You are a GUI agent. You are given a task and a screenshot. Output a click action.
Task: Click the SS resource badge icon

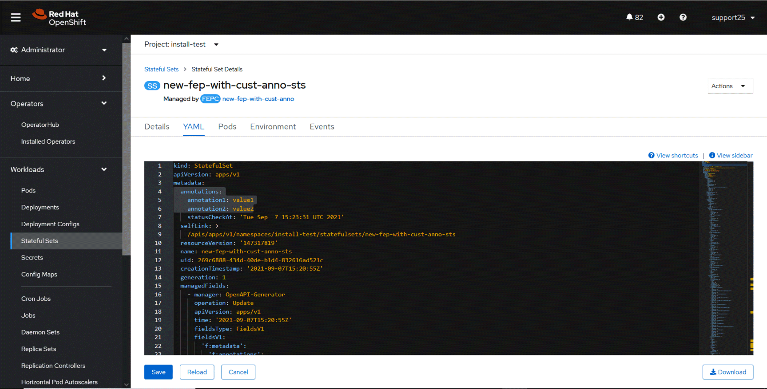click(x=152, y=86)
